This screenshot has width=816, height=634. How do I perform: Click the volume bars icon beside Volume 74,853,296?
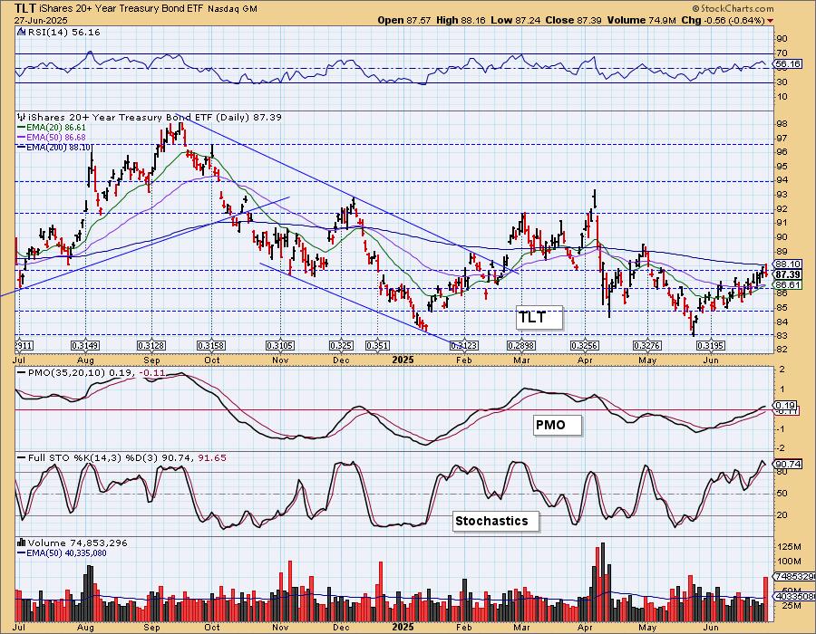22,543
